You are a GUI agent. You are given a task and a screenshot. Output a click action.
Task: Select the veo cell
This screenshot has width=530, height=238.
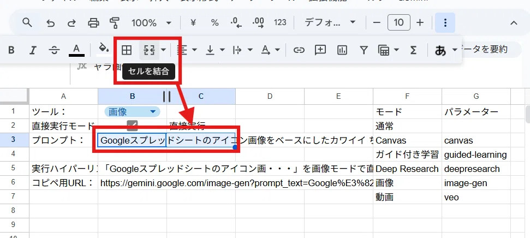[476, 197]
